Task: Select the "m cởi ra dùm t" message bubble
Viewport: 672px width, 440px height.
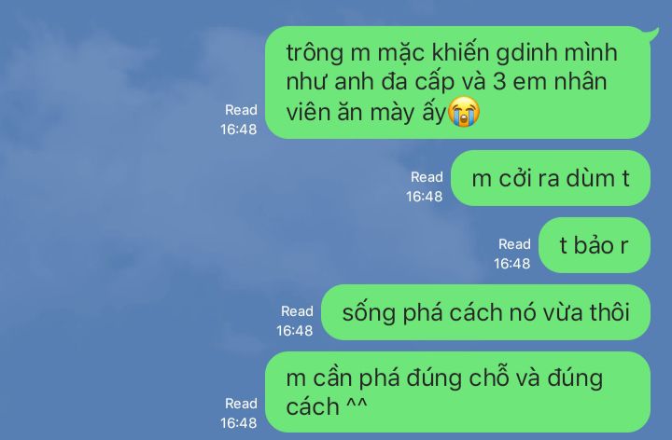Action: pos(551,178)
